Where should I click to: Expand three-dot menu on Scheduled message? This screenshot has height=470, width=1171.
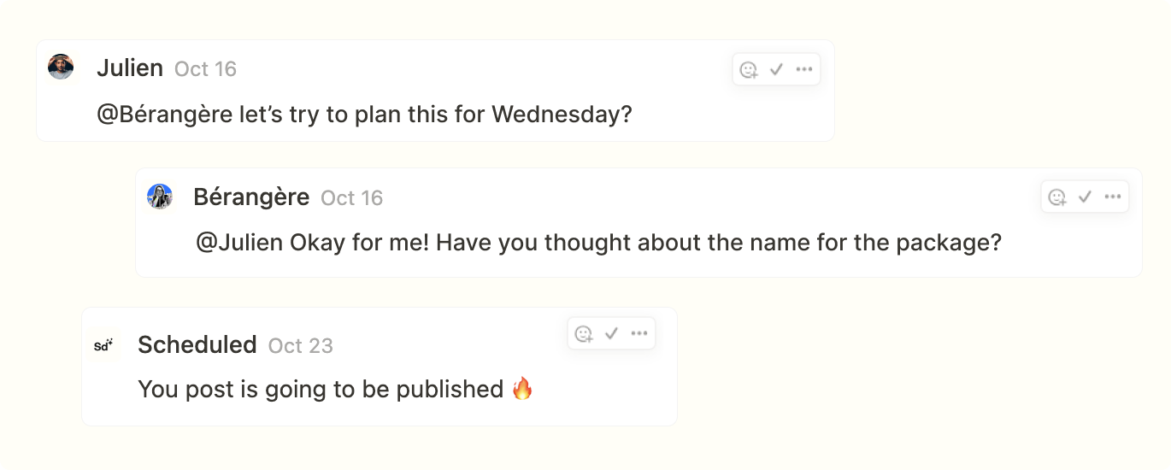coord(639,334)
